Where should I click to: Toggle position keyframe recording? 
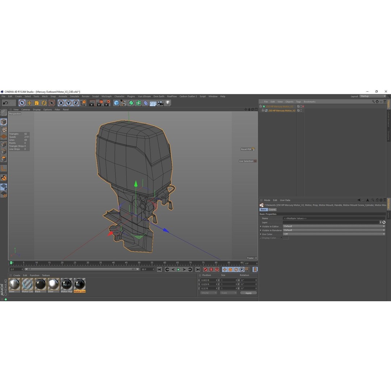(224, 269)
